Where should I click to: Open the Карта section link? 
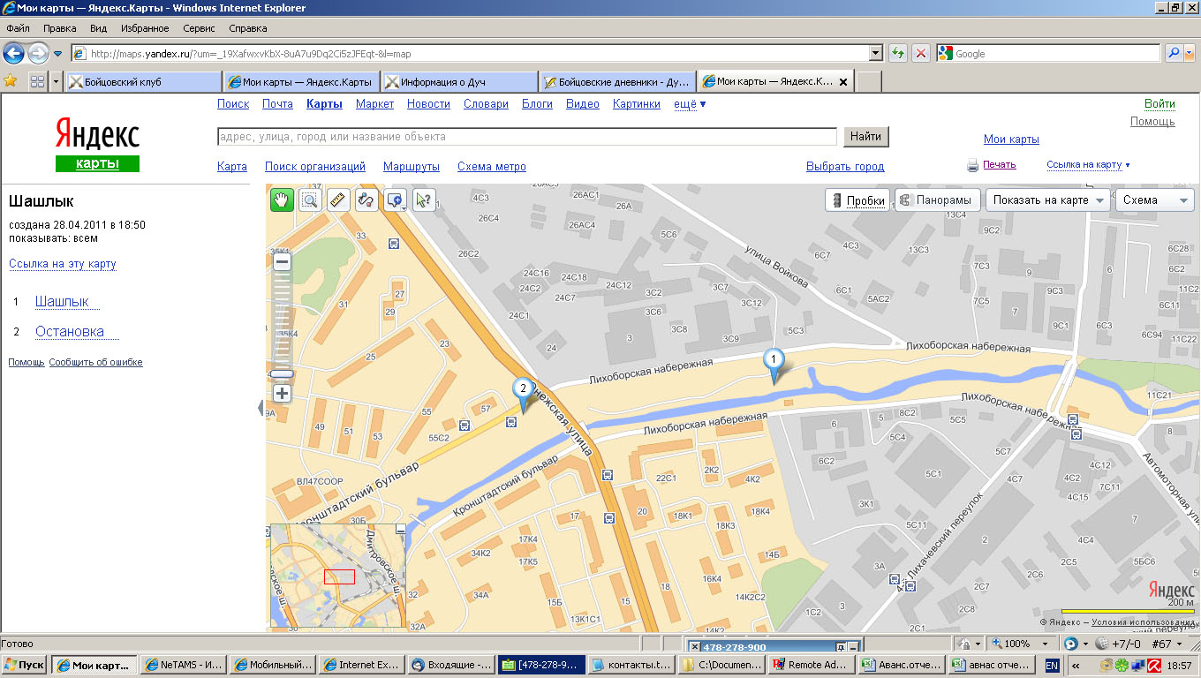(232, 167)
